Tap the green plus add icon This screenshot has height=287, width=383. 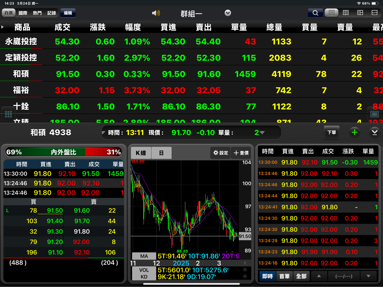pos(355,132)
